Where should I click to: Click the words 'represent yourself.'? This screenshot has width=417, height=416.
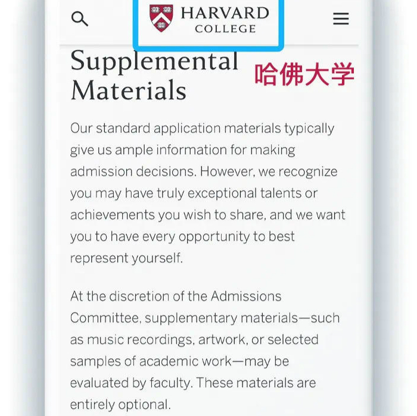pyautogui.click(x=126, y=258)
